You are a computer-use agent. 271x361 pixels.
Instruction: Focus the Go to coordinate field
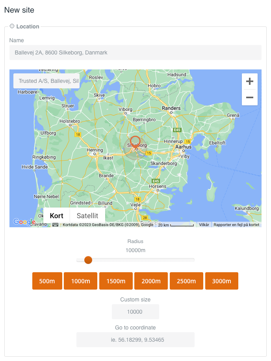click(135, 340)
